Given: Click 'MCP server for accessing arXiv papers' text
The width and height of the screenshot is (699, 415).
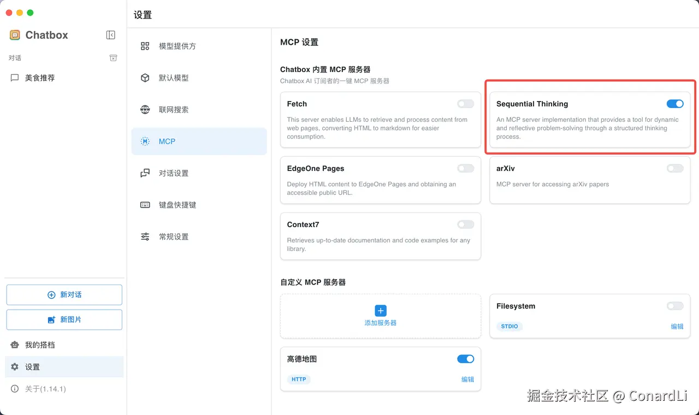Looking at the screenshot, I should pyautogui.click(x=553, y=184).
